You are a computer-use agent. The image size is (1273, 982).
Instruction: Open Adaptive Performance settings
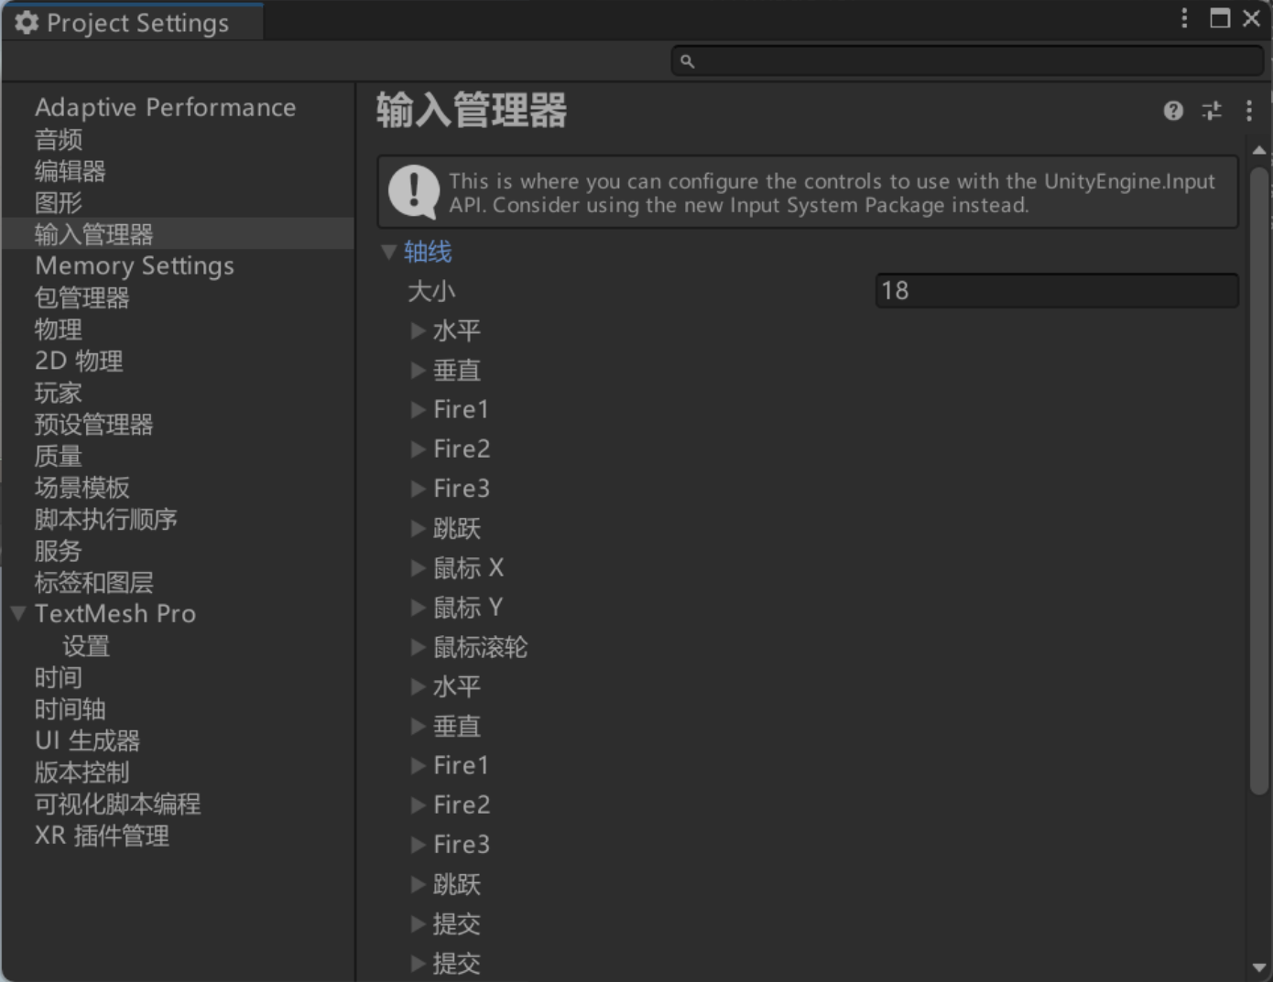[x=166, y=108]
